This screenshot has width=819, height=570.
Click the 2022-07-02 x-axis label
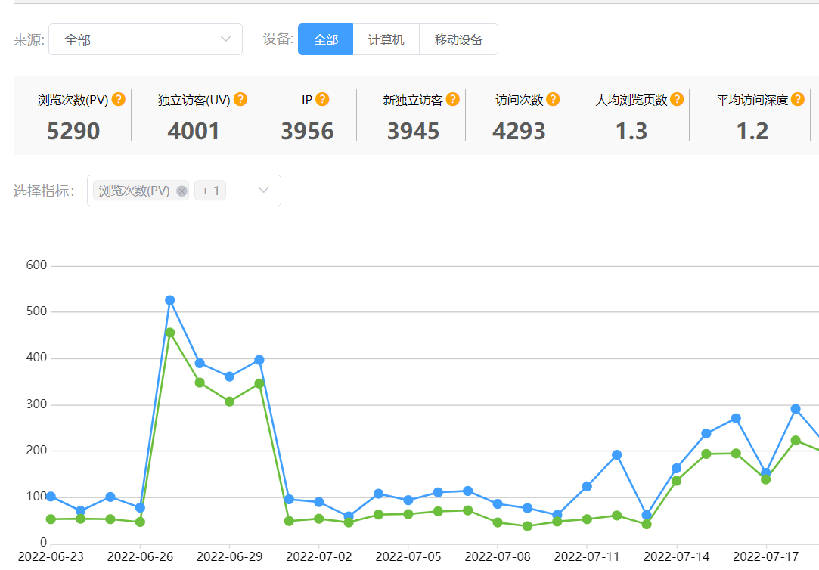[318, 556]
